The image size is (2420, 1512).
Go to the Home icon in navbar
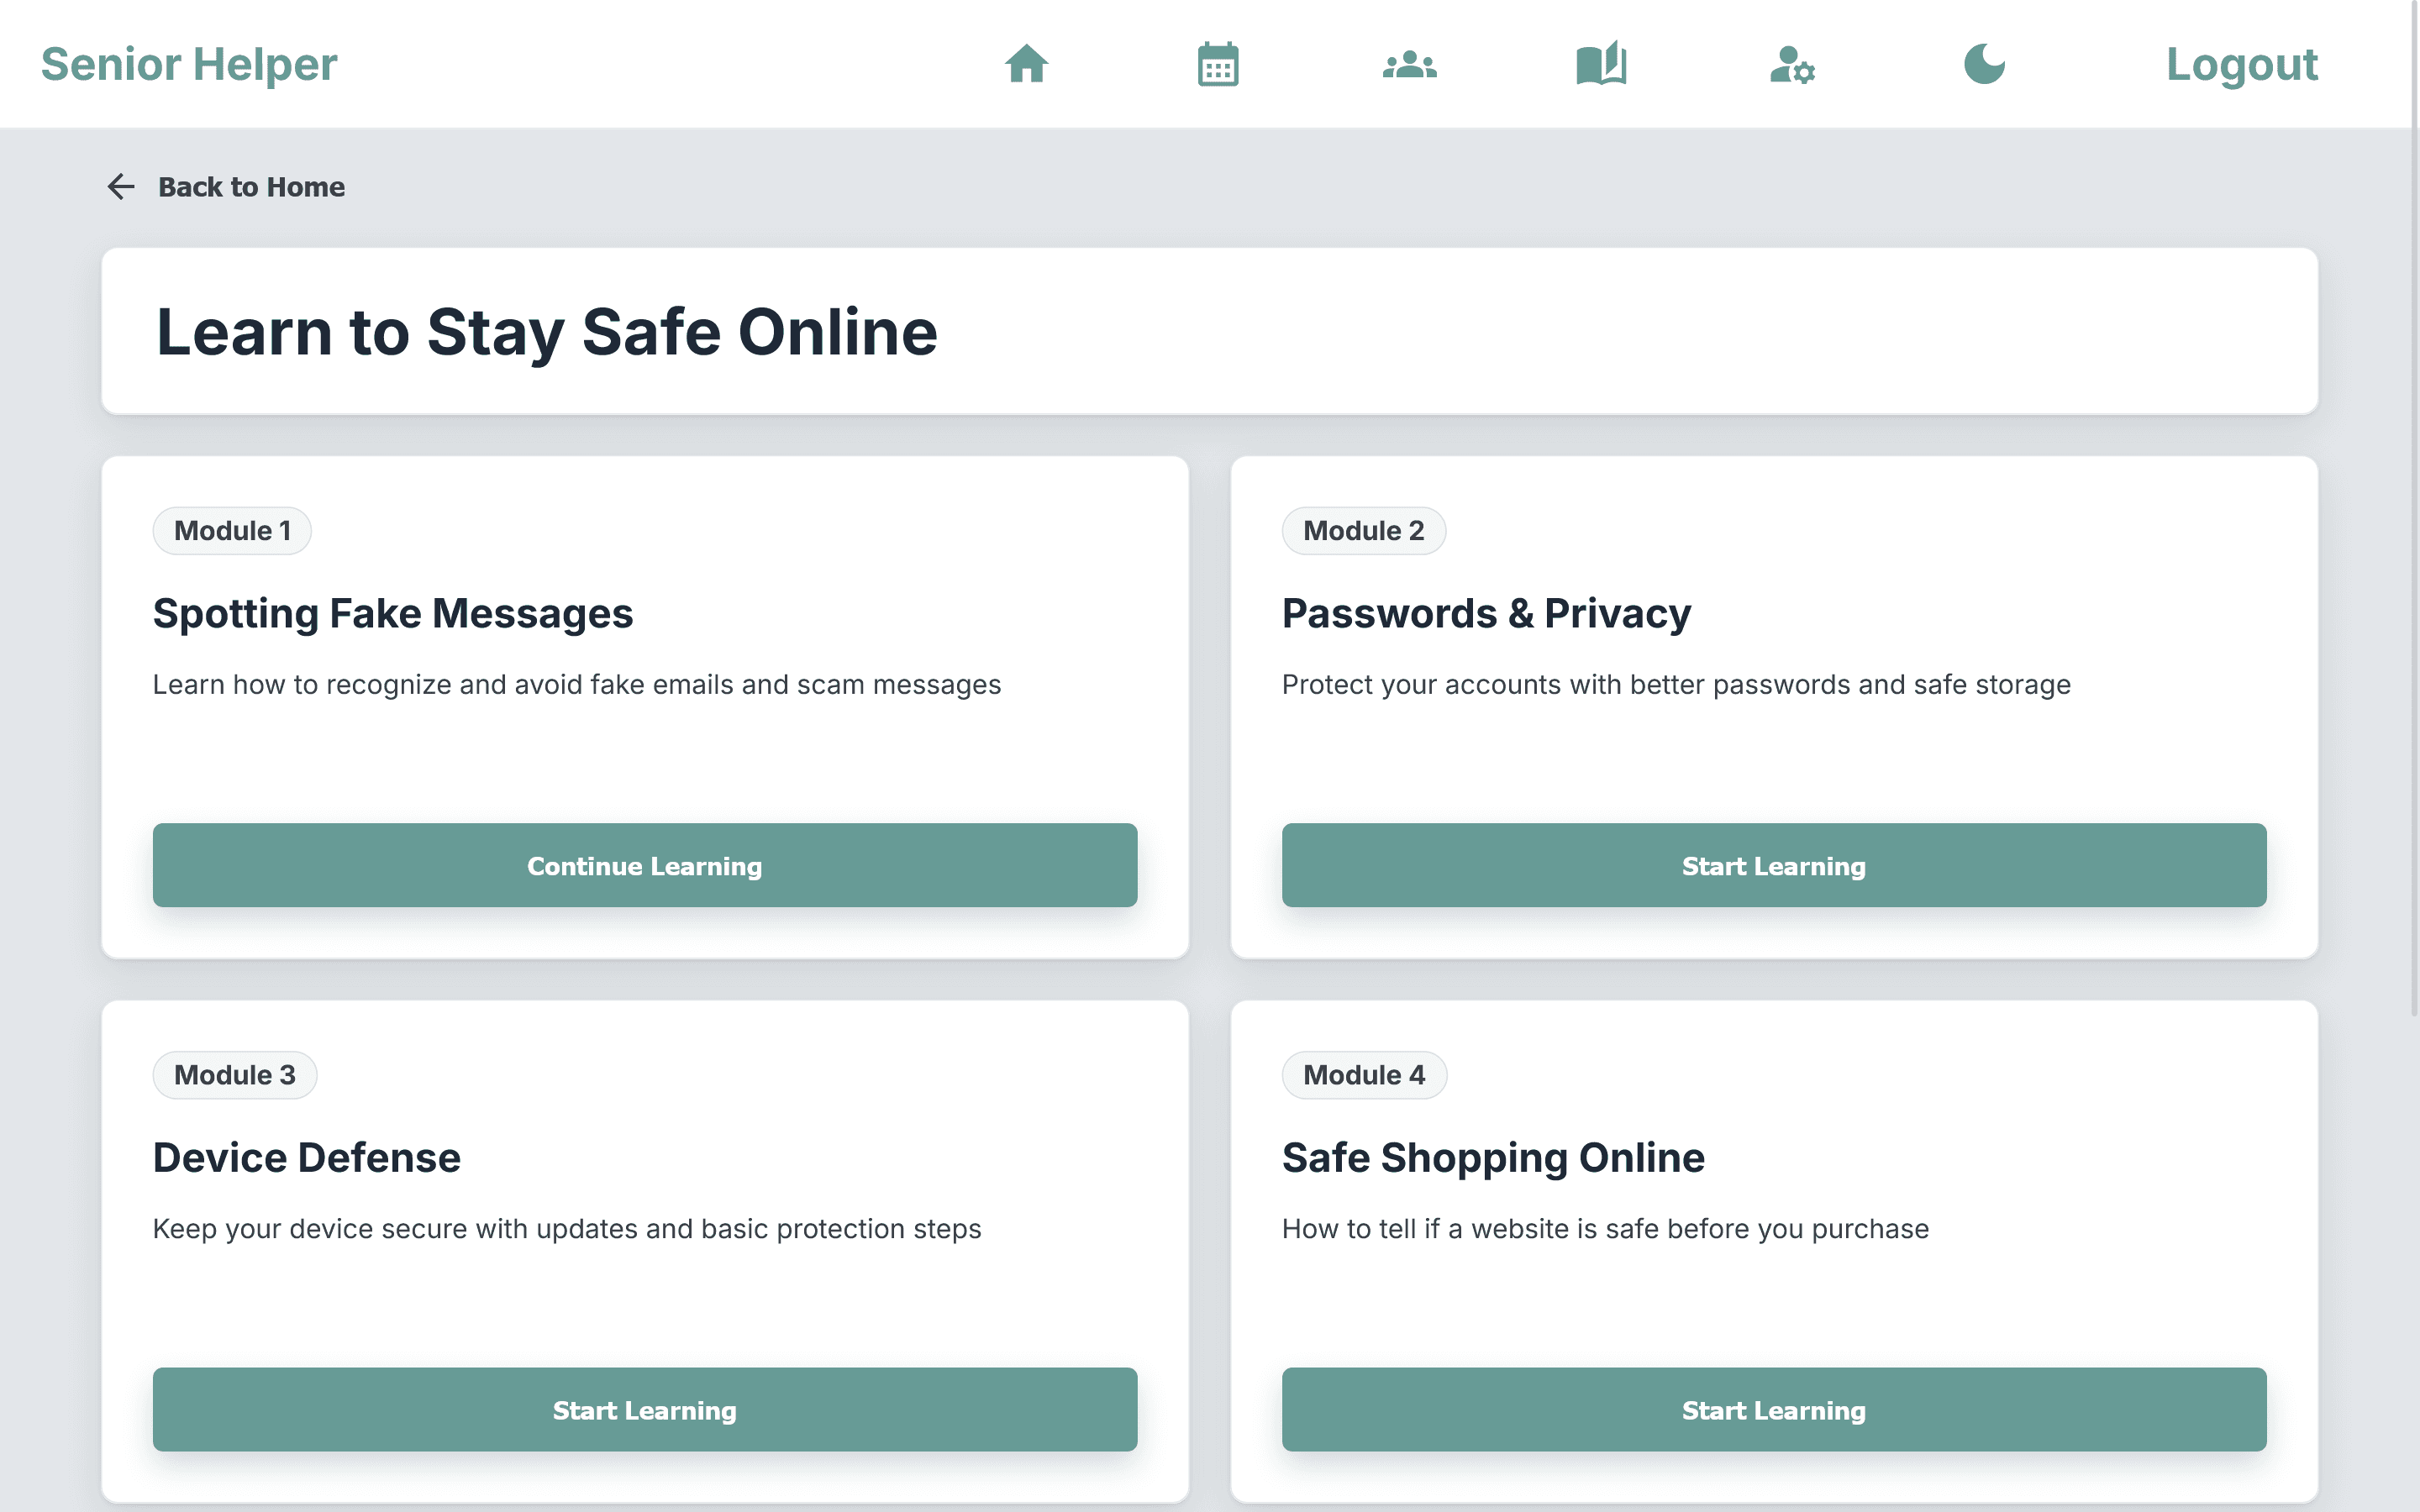(1026, 64)
